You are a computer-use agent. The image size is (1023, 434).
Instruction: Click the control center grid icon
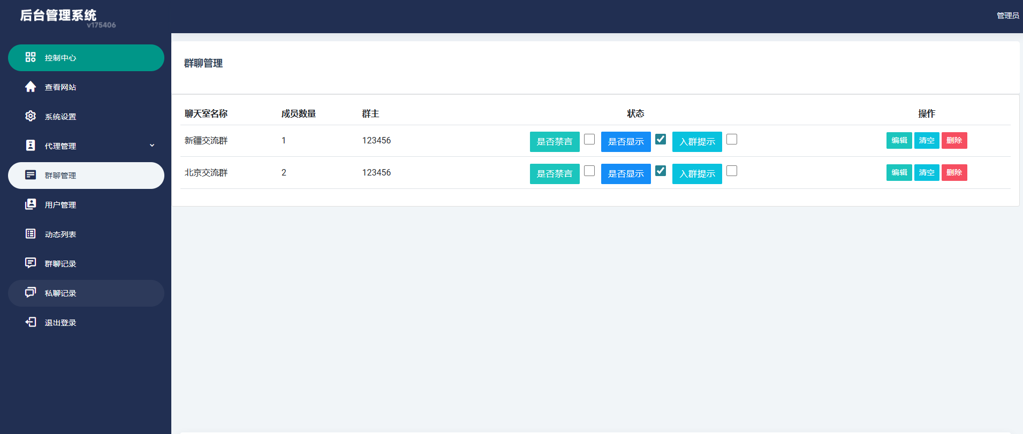point(31,57)
